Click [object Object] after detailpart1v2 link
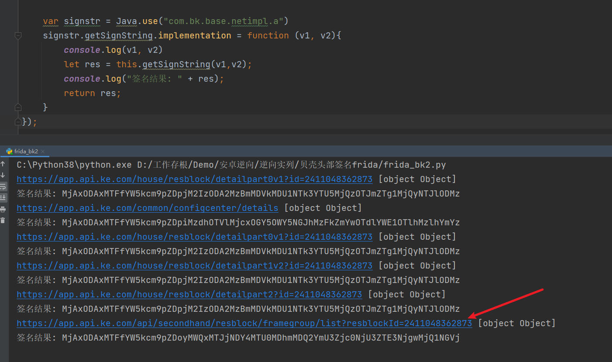Viewport: 612px width, 362px height. (x=417, y=265)
